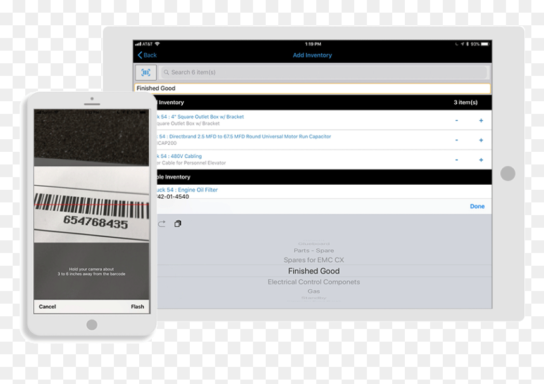Select Parts - Spare in the picker

point(314,251)
